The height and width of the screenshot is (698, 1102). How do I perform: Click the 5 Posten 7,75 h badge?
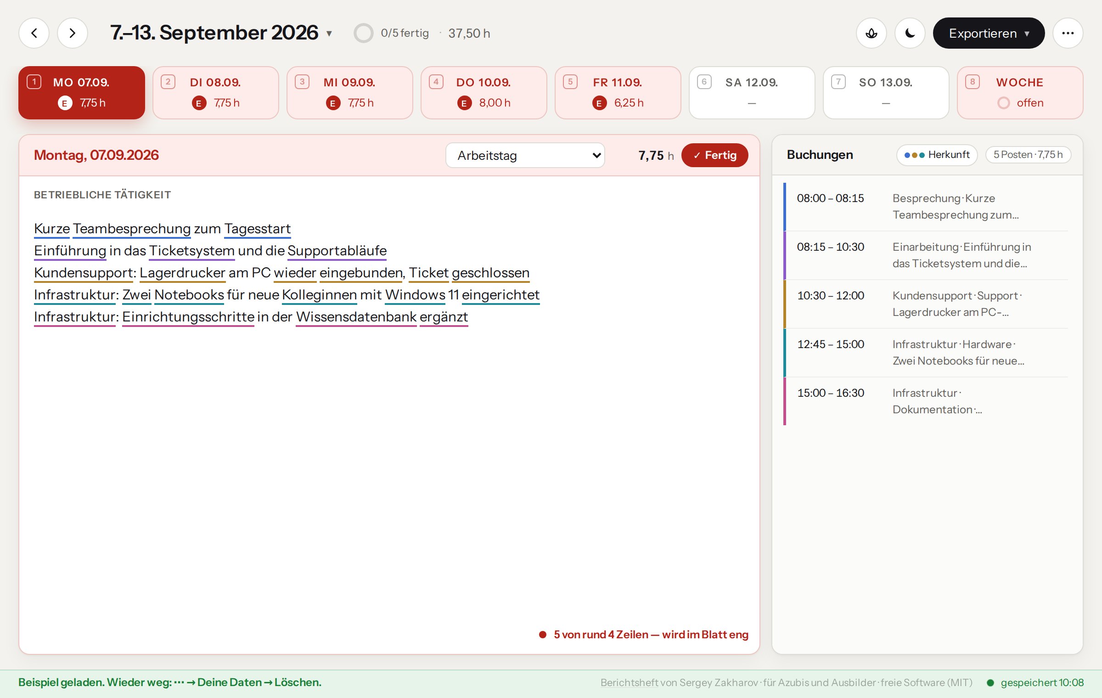point(1029,155)
